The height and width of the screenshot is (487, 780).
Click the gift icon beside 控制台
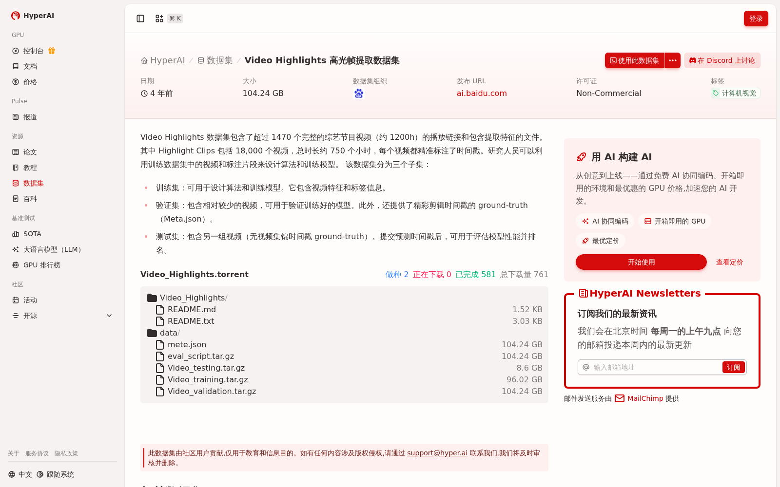52,51
